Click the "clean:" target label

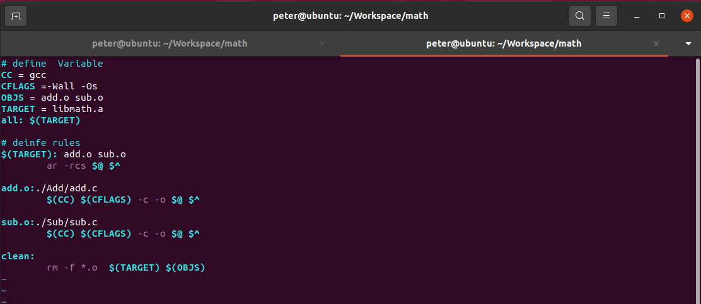[x=18, y=256]
